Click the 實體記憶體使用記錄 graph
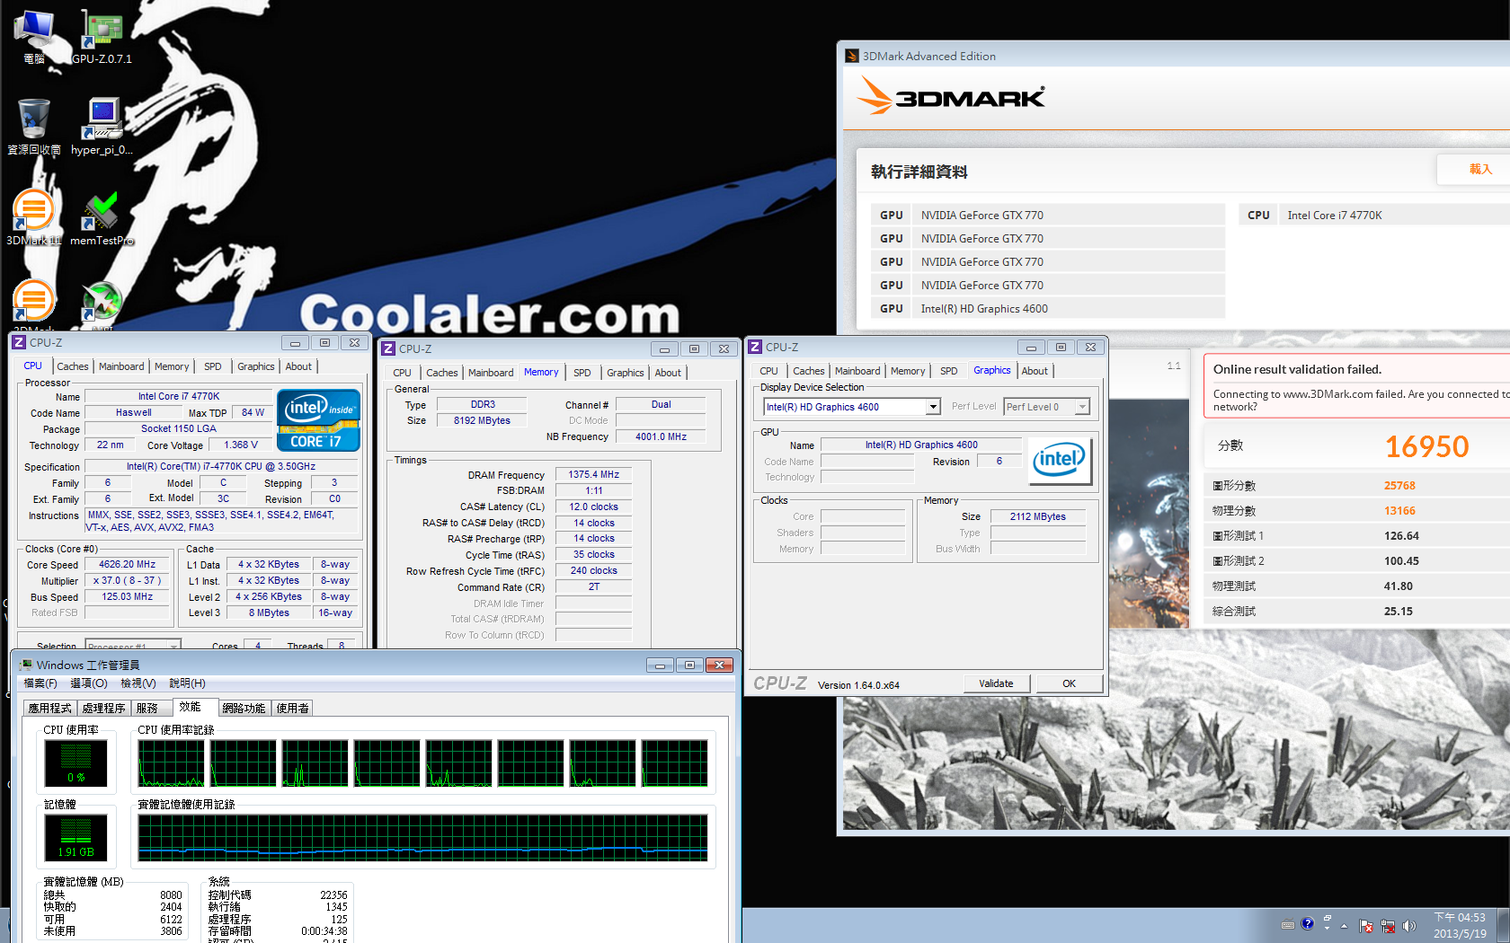Screen dimensions: 1510x943 click(x=423, y=838)
